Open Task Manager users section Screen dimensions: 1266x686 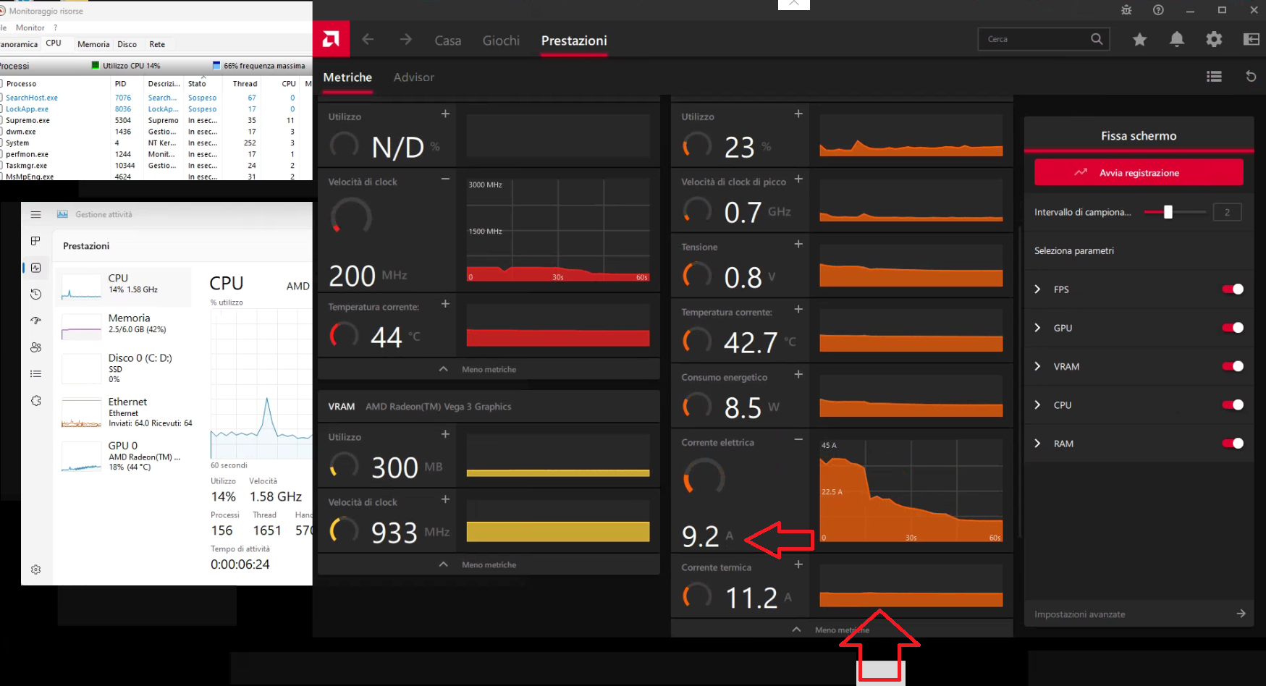(x=35, y=347)
